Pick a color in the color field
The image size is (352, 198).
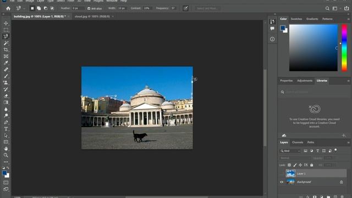tap(313, 48)
